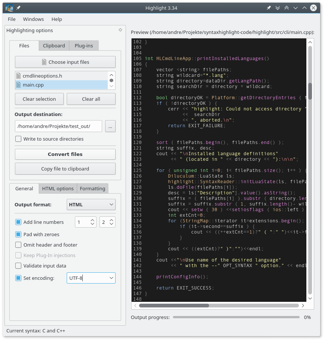Click the preview horizontal scrollbar handle

point(174,306)
